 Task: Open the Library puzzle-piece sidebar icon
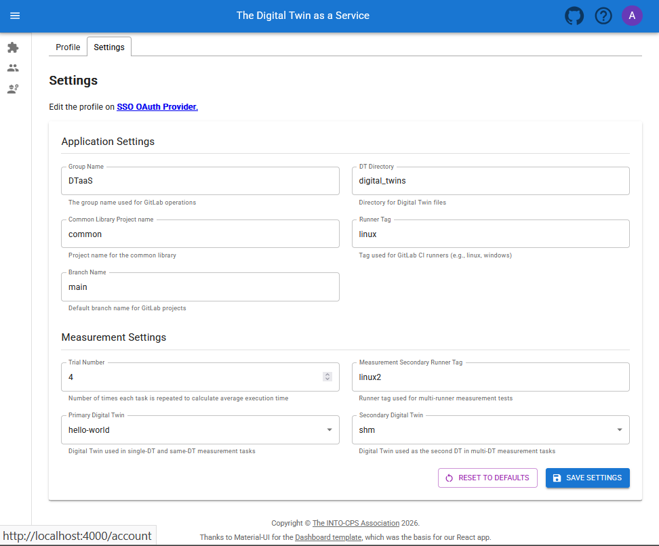pos(13,47)
